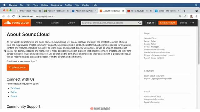
Task: Open the Bookmarks menu
Action: click(x=56, y=5)
